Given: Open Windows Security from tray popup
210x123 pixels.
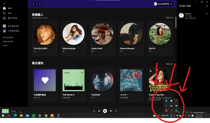Looking at the screenshot, I should (x=171, y=101).
